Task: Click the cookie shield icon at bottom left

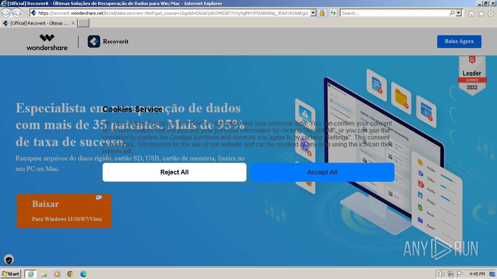Action: (x=9, y=260)
